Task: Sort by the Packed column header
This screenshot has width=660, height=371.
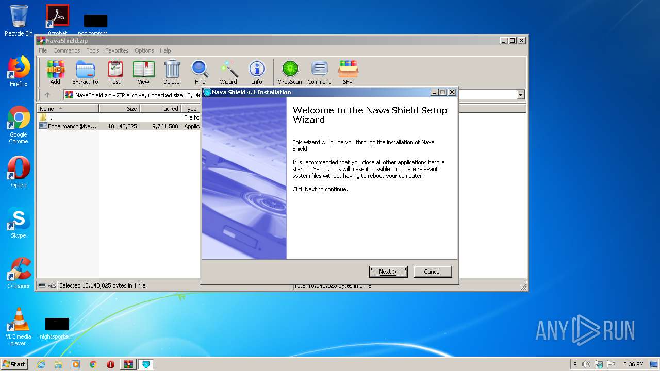Action: tap(160, 109)
